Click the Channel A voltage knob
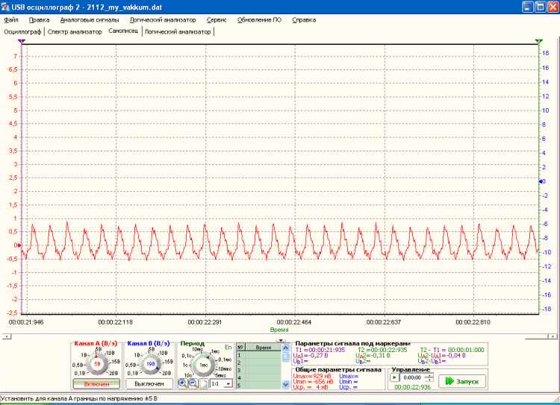Screen dimensions: 560x405 tap(97, 364)
